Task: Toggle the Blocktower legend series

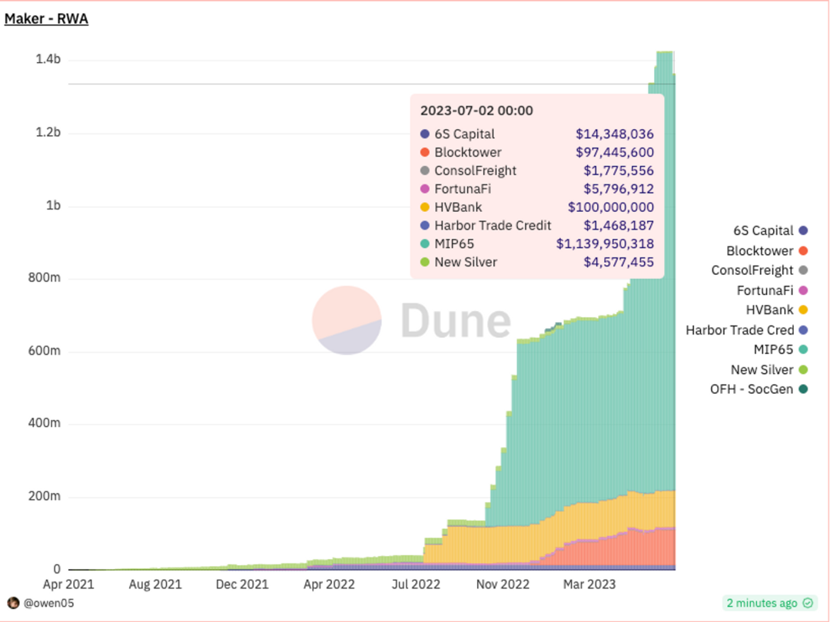Action: (767, 250)
